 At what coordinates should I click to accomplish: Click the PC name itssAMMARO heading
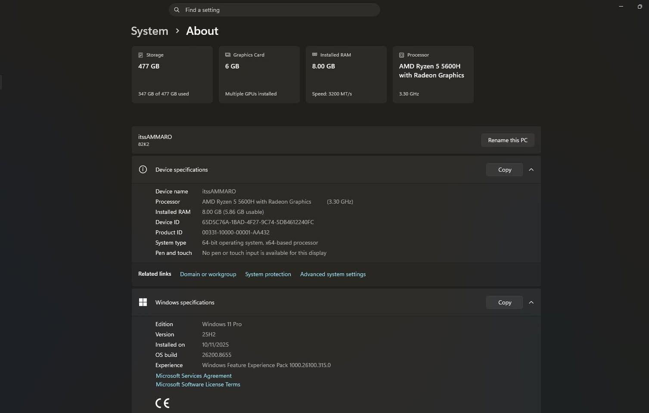pyautogui.click(x=155, y=137)
